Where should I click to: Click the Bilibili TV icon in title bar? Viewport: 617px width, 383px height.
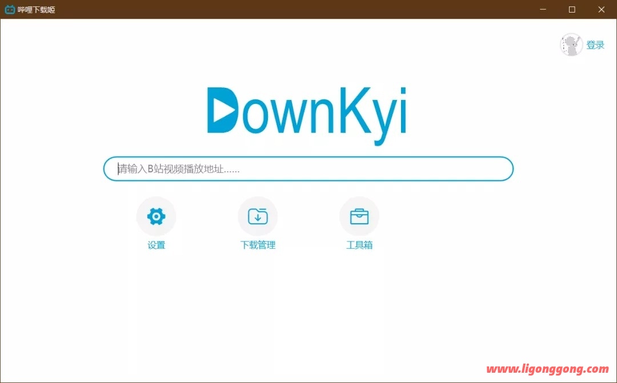click(10, 9)
